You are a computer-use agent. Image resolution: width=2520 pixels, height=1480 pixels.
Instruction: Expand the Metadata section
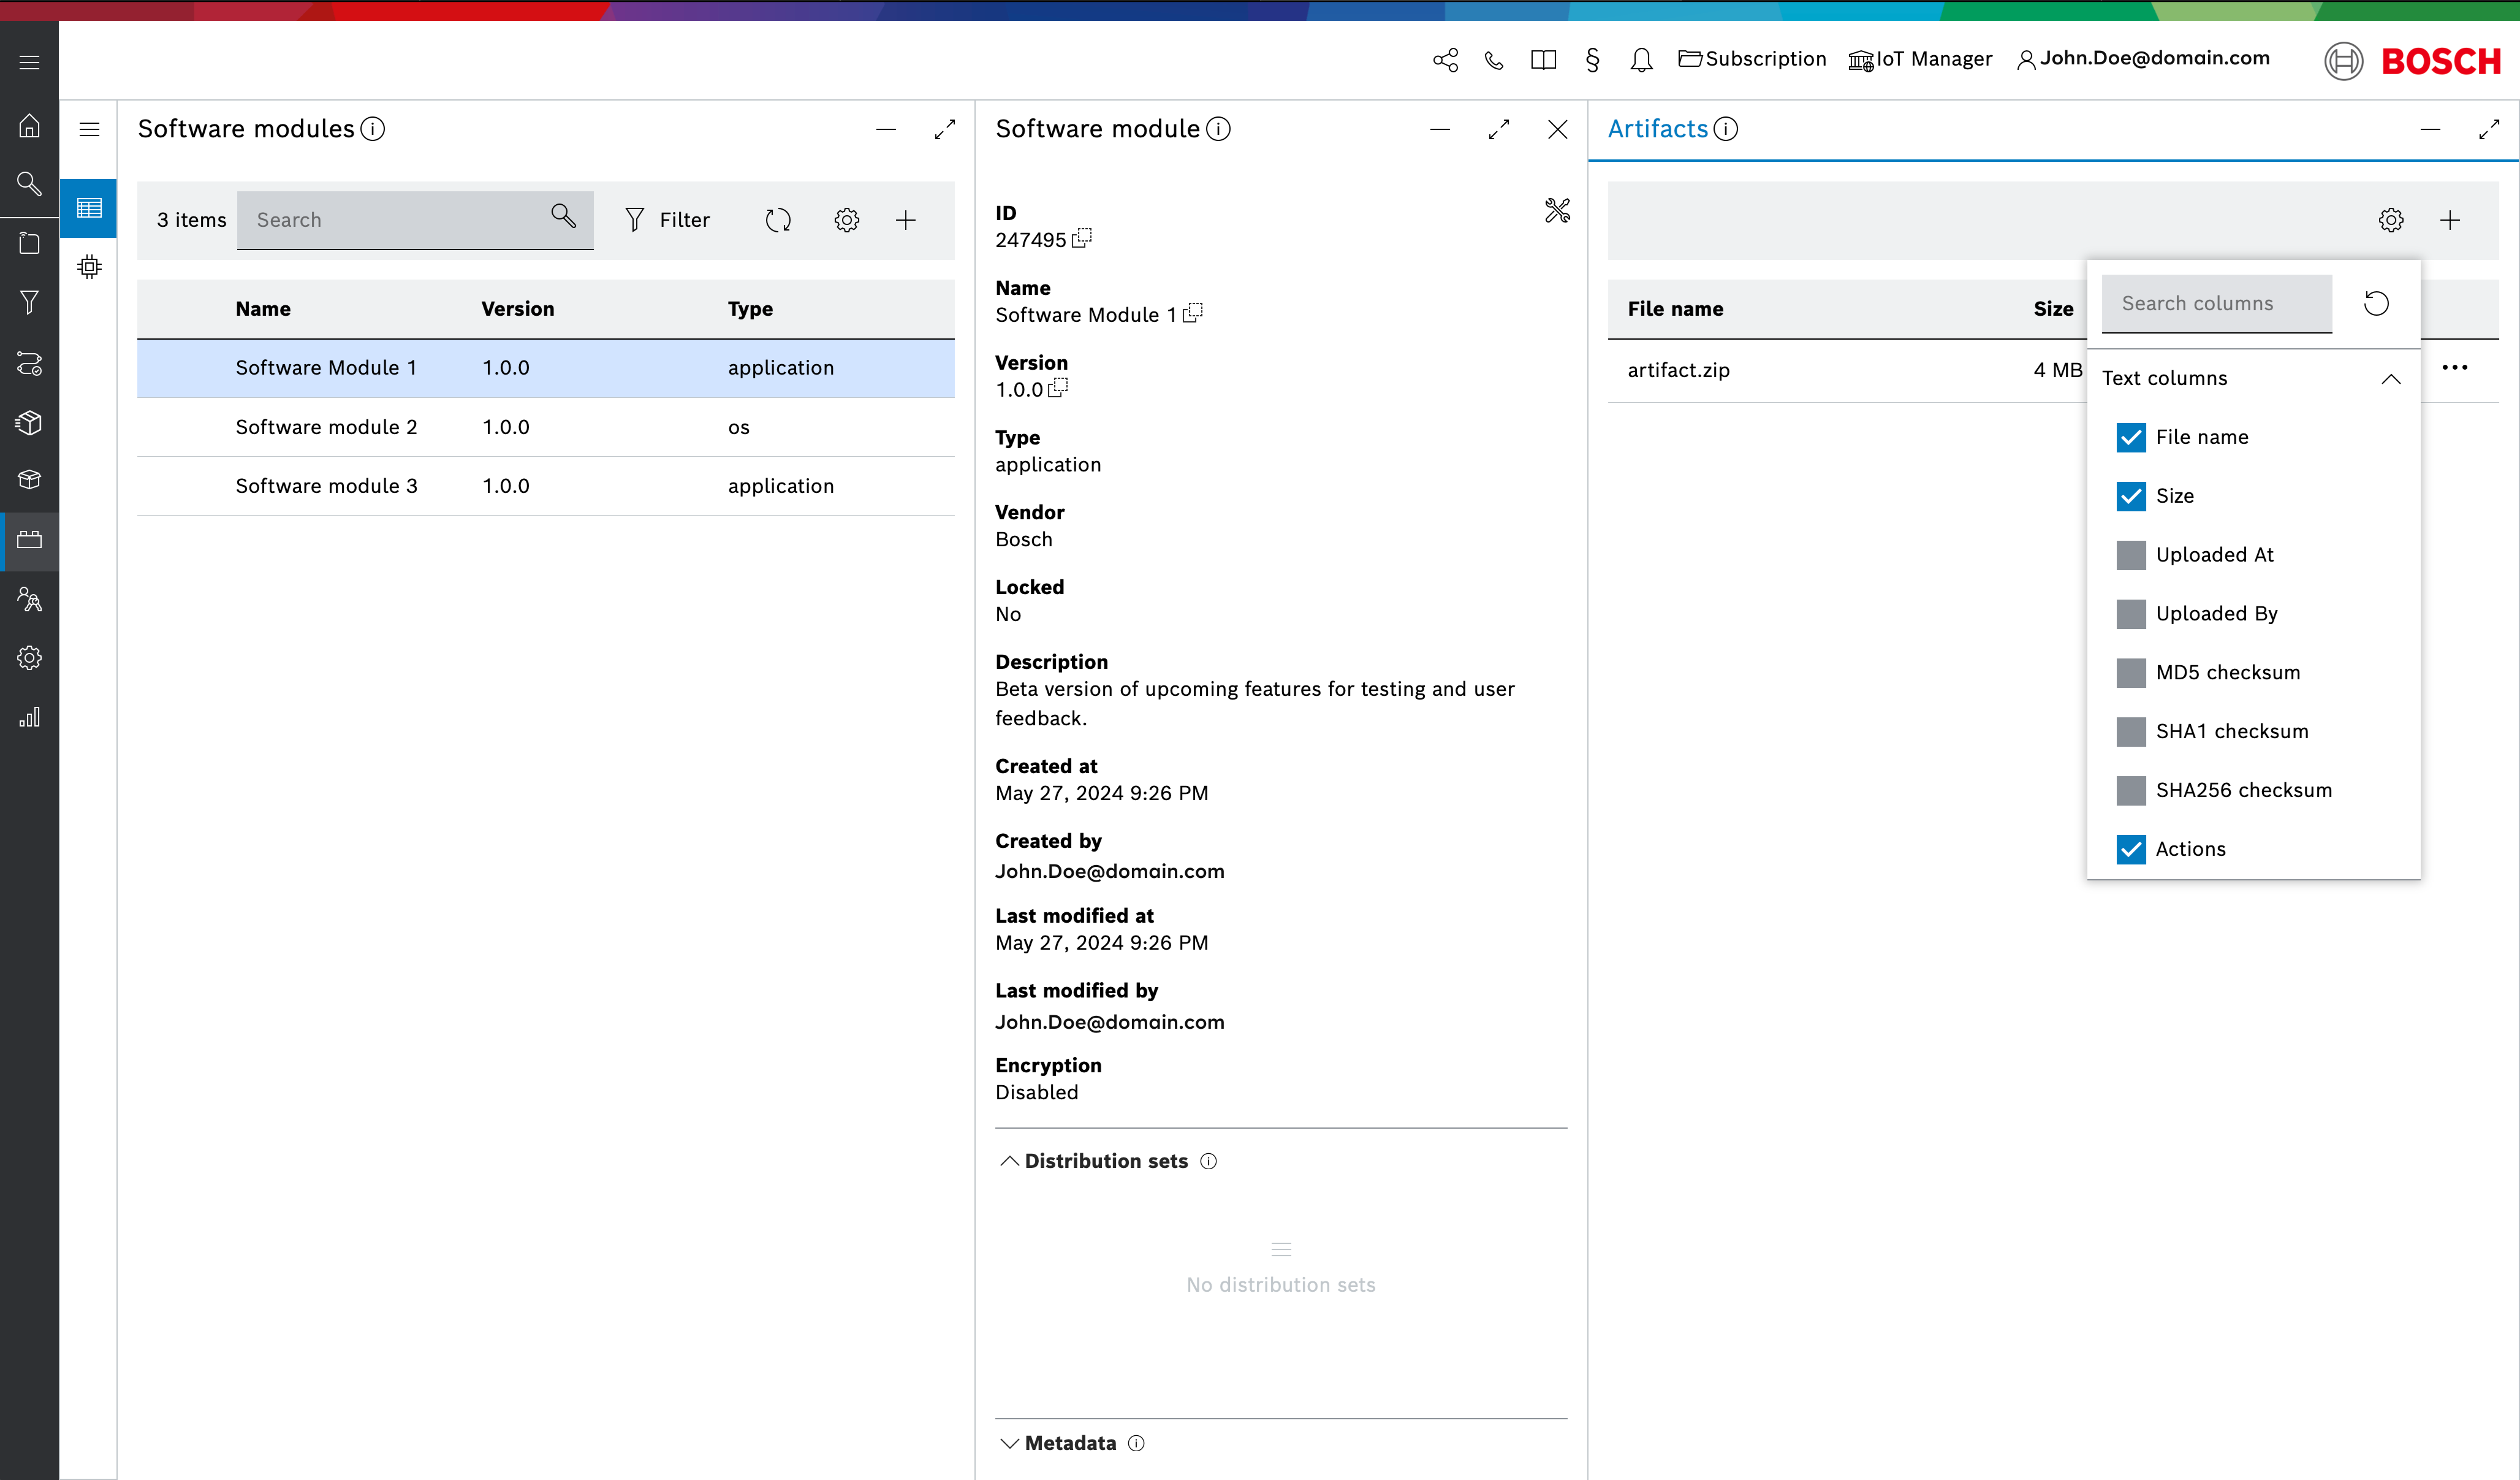(x=1010, y=1443)
